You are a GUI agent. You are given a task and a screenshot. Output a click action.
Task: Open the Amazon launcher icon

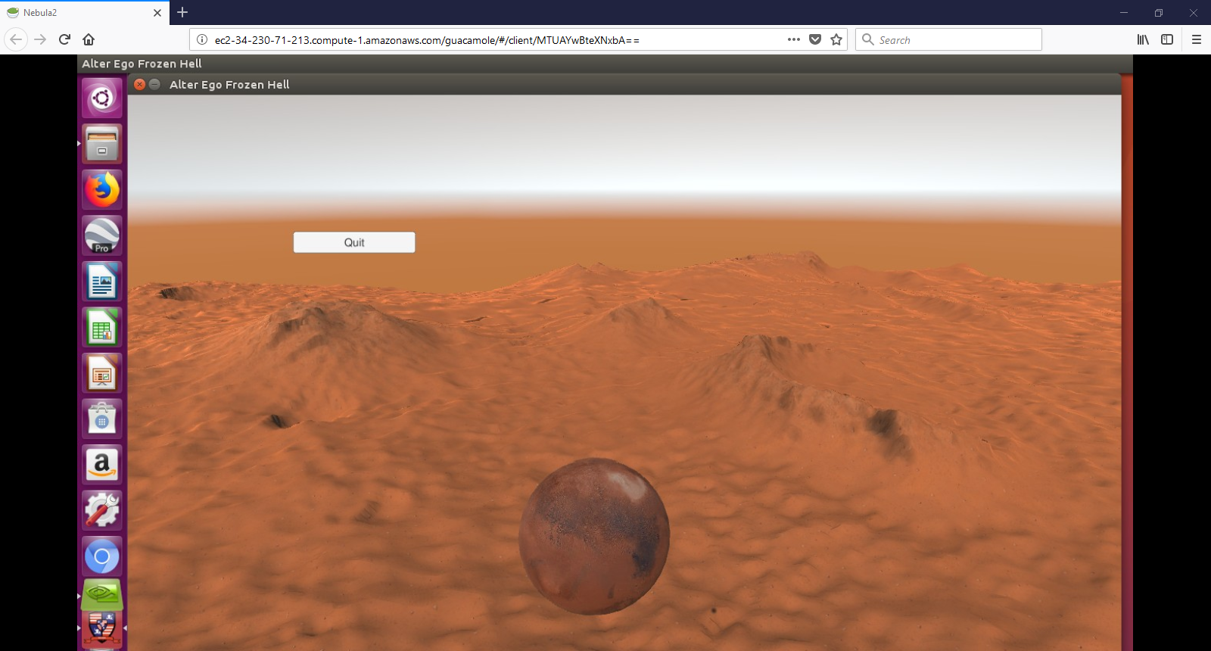pyautogui.click(x=102, y=465)
